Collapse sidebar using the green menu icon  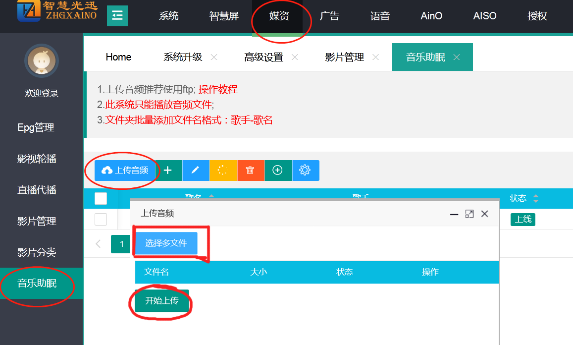pyautogui.click(x=117, y=16)
